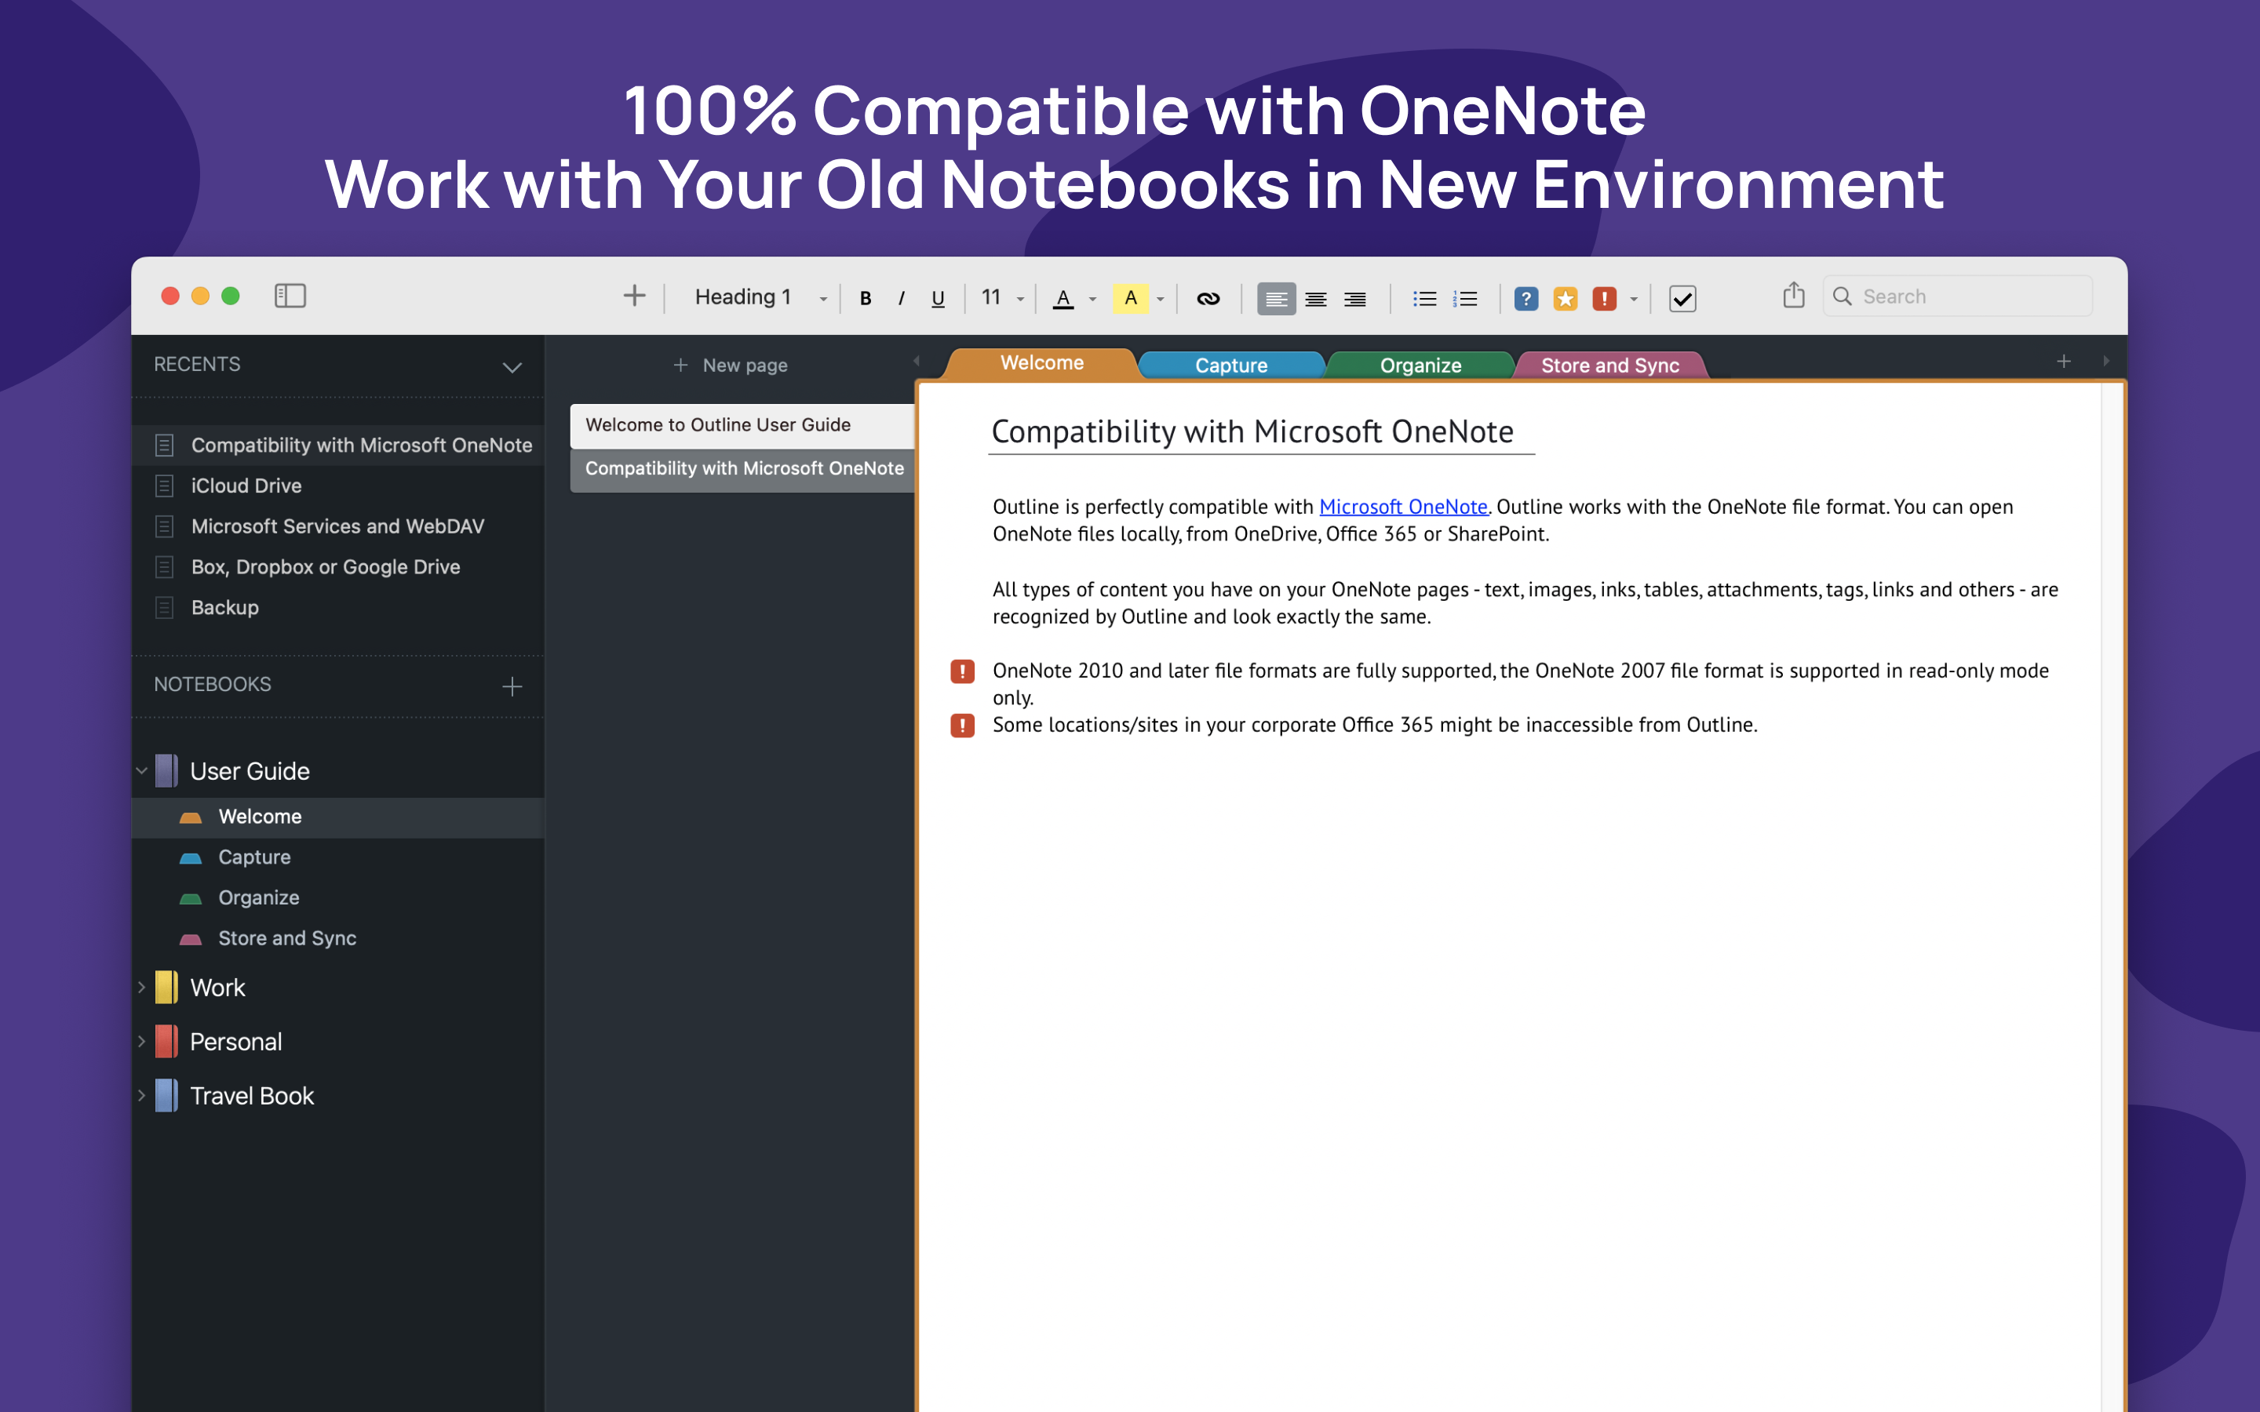This screenshot has height=1412, width=2260.
Task: Mark text with the important exclamation icon
Action: coord(1605,297)
